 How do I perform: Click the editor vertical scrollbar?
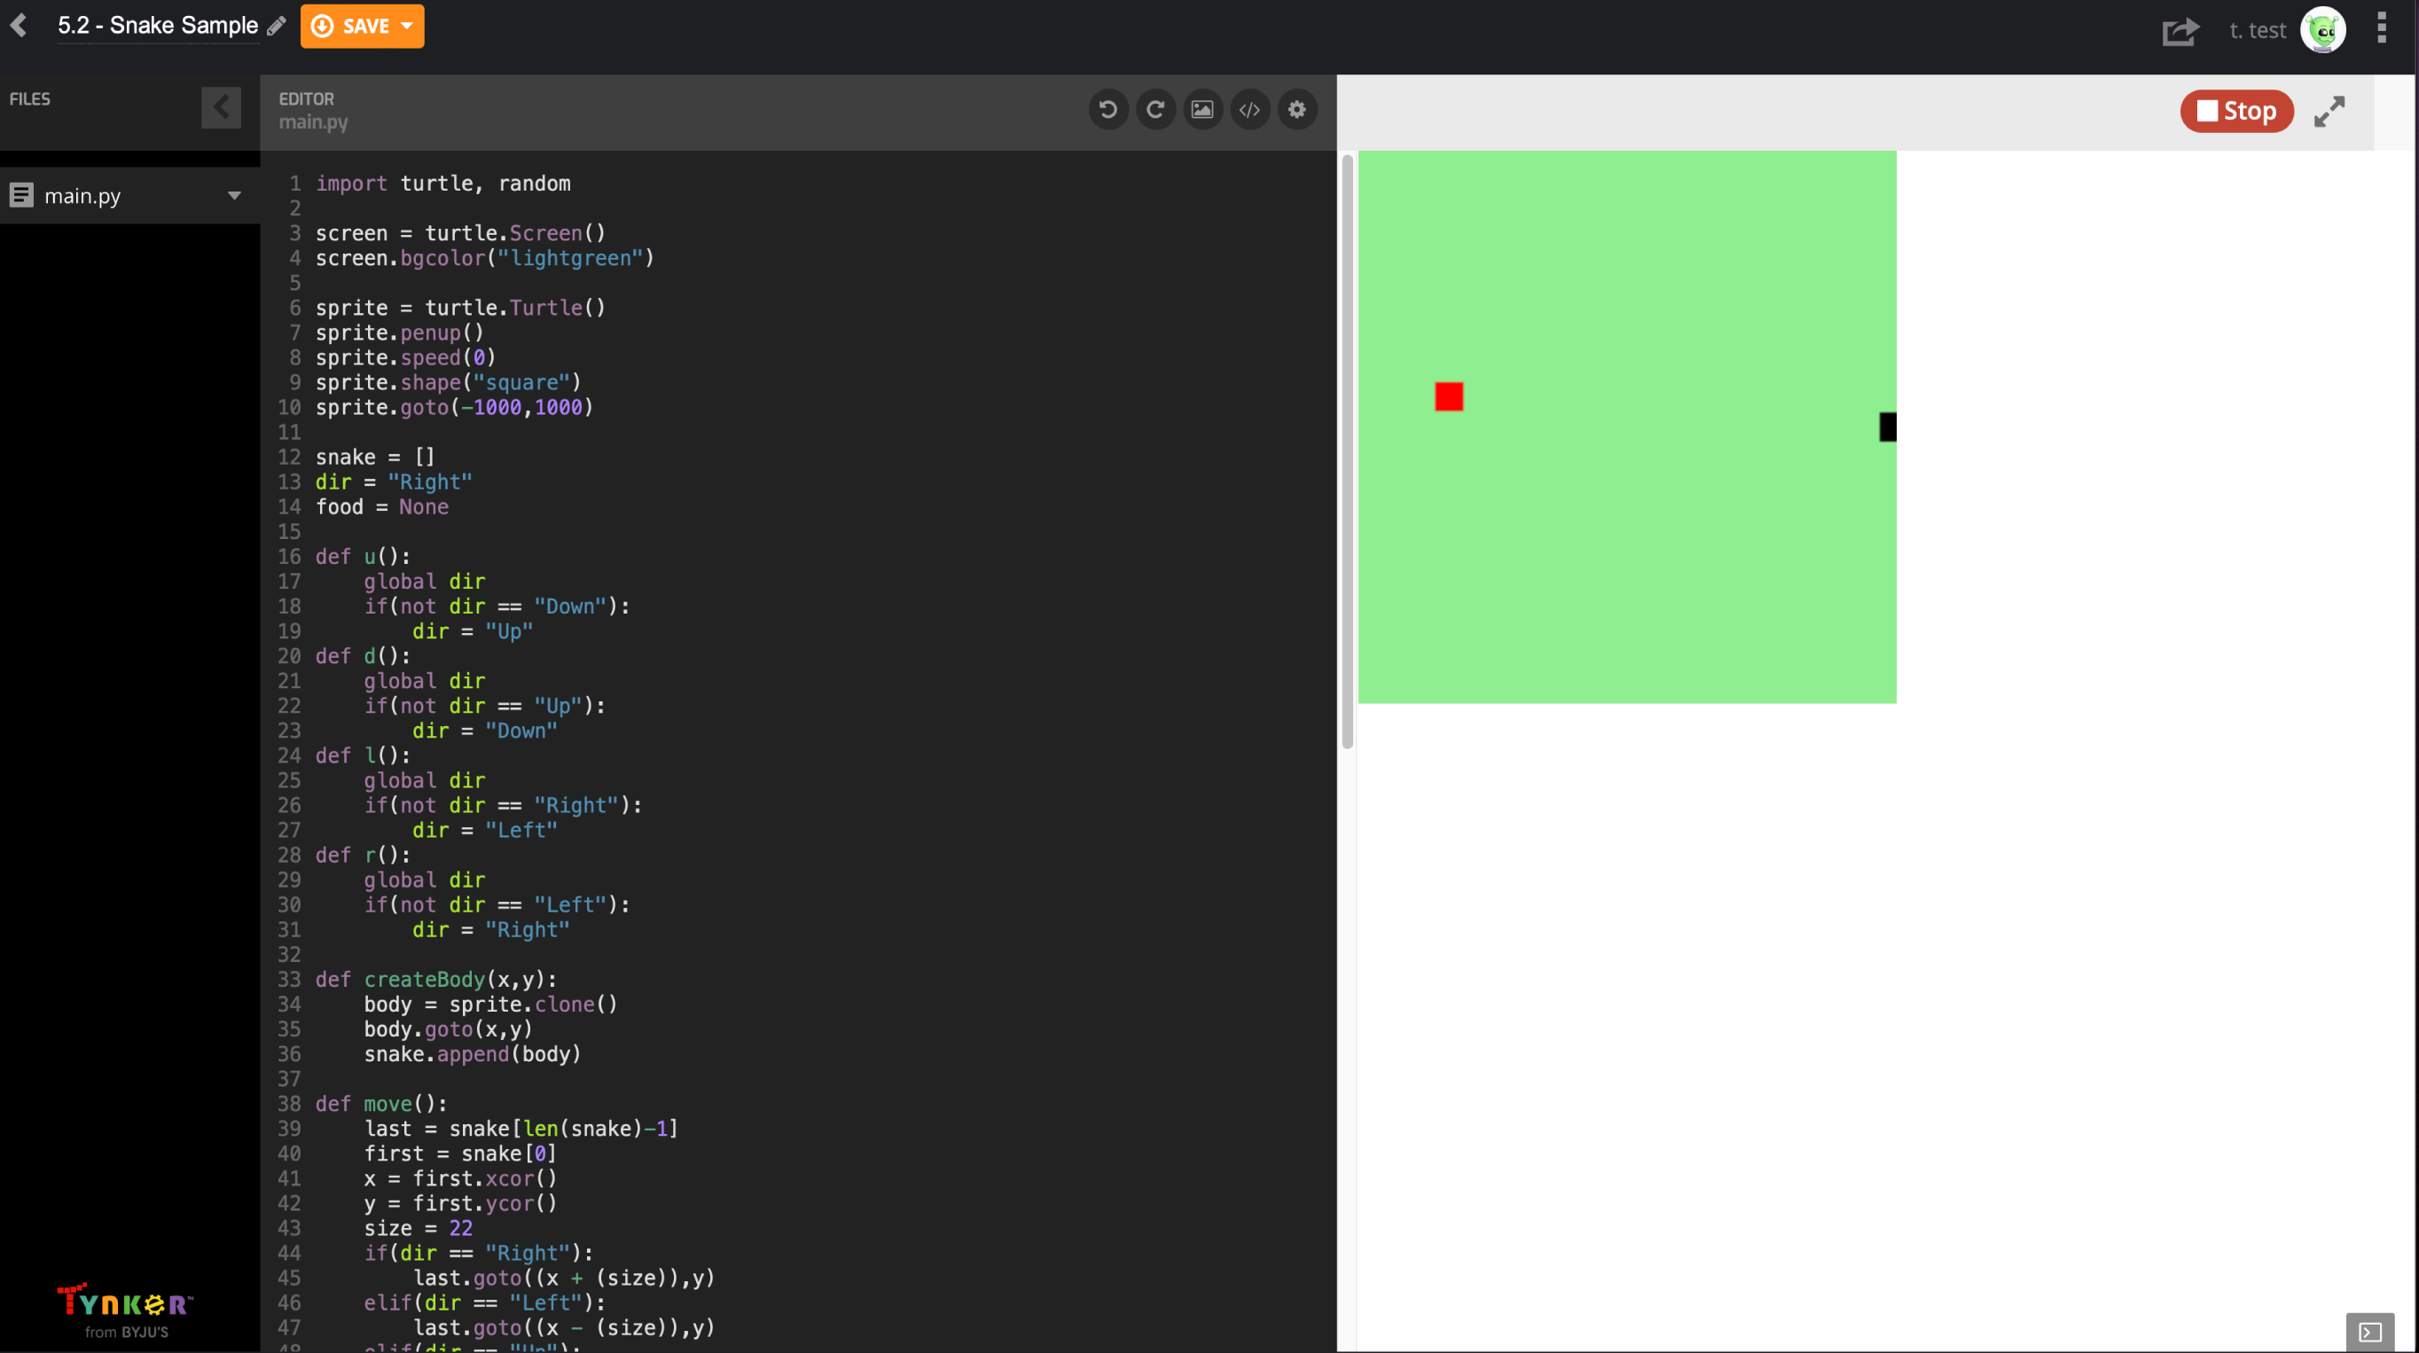[1348, 450]
